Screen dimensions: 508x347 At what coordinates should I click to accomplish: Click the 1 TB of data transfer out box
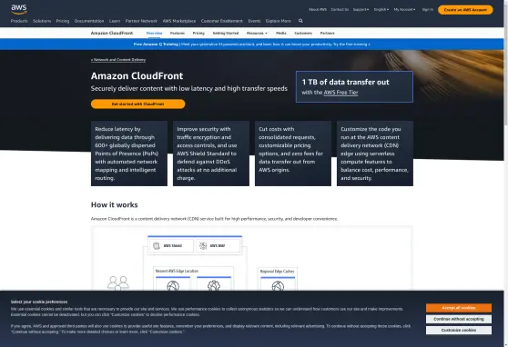[x=354, y=86]
